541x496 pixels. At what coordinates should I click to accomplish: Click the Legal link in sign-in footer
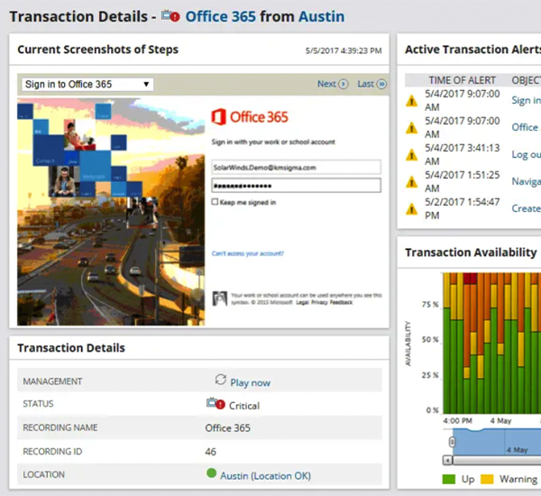[302, 302]
